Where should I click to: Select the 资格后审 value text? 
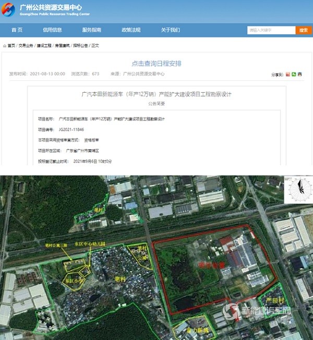point(91,140)
